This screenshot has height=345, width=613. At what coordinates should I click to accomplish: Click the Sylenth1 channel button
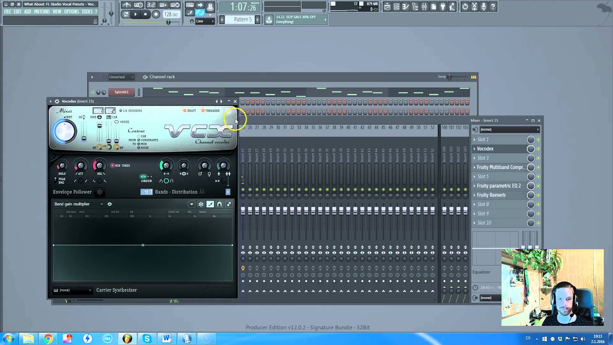click(x=121, y=92)
